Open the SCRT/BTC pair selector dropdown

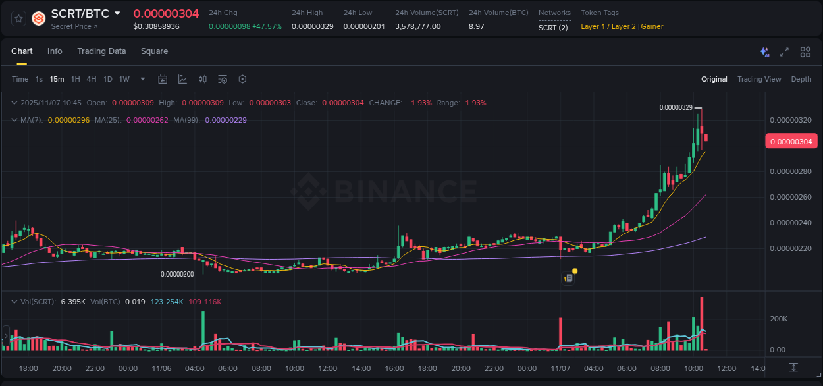pyautogui.click(x=117, y=13)
